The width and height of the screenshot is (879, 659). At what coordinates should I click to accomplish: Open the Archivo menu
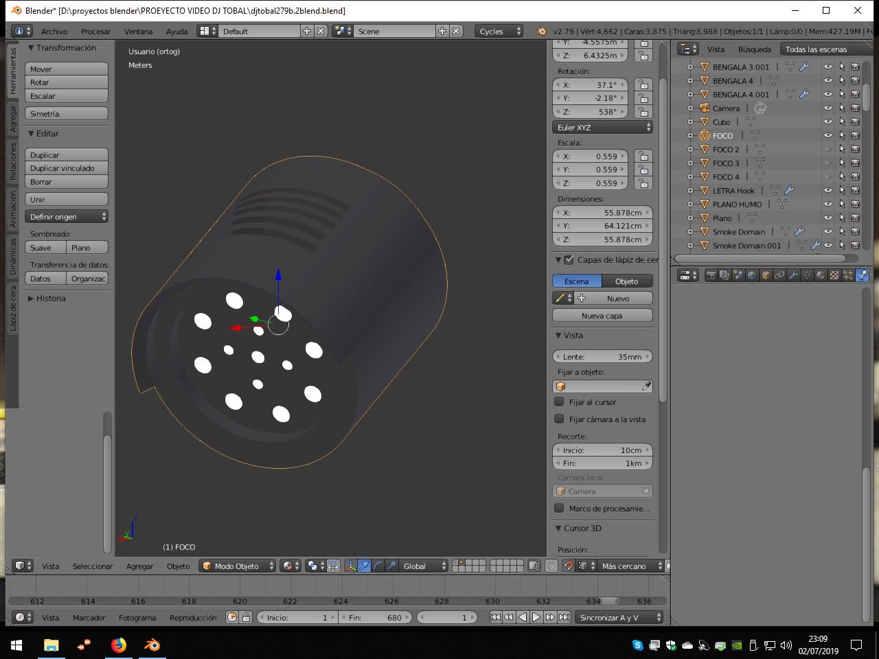(54, 32)
